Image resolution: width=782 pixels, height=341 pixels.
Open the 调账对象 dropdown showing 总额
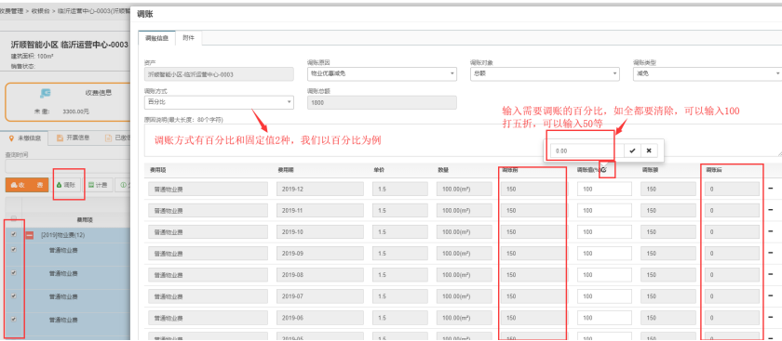(x=545, y=74)
